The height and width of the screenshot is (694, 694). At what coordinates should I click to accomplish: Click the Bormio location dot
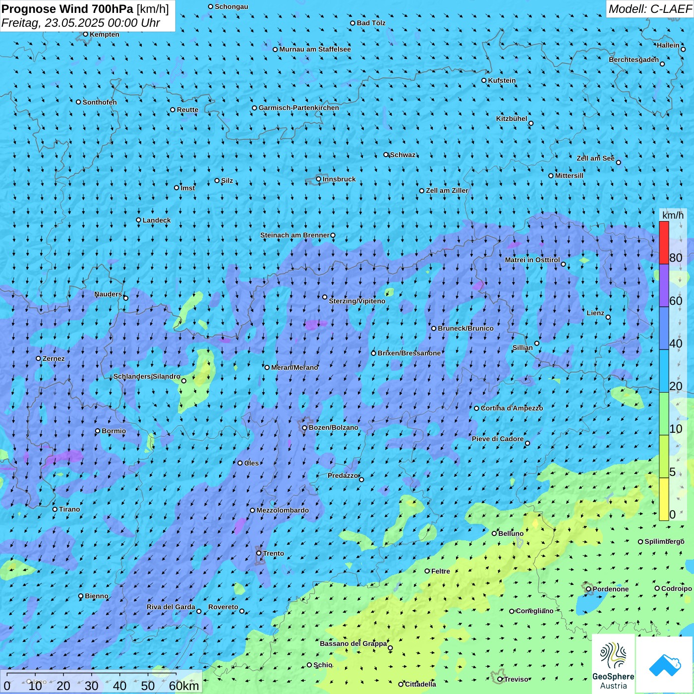(x=98, y=431)
